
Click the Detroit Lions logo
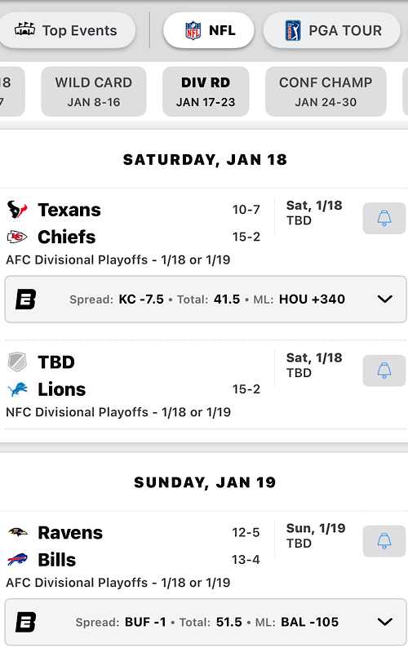(17, 389)
